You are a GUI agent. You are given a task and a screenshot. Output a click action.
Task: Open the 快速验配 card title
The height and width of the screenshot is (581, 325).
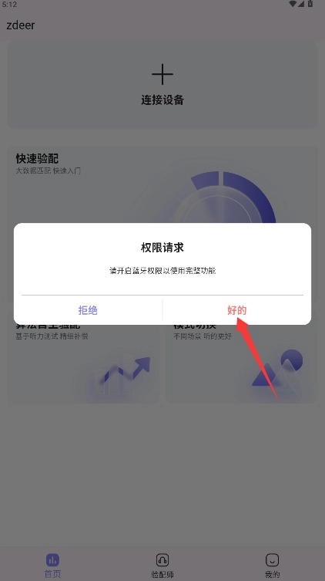point(37,159)
